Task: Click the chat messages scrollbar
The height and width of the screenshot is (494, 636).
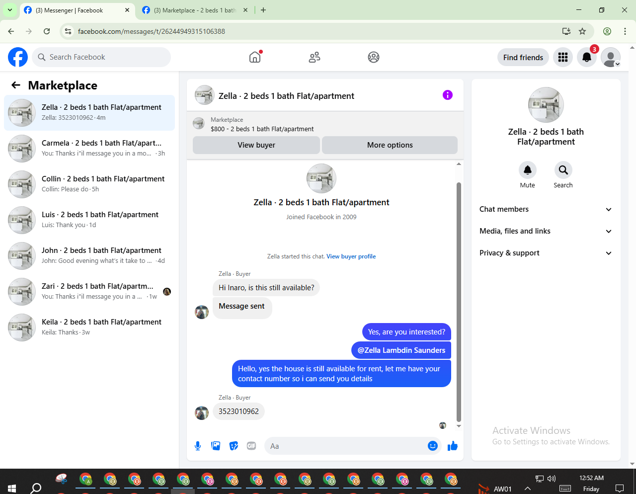Action: (459, 302)
